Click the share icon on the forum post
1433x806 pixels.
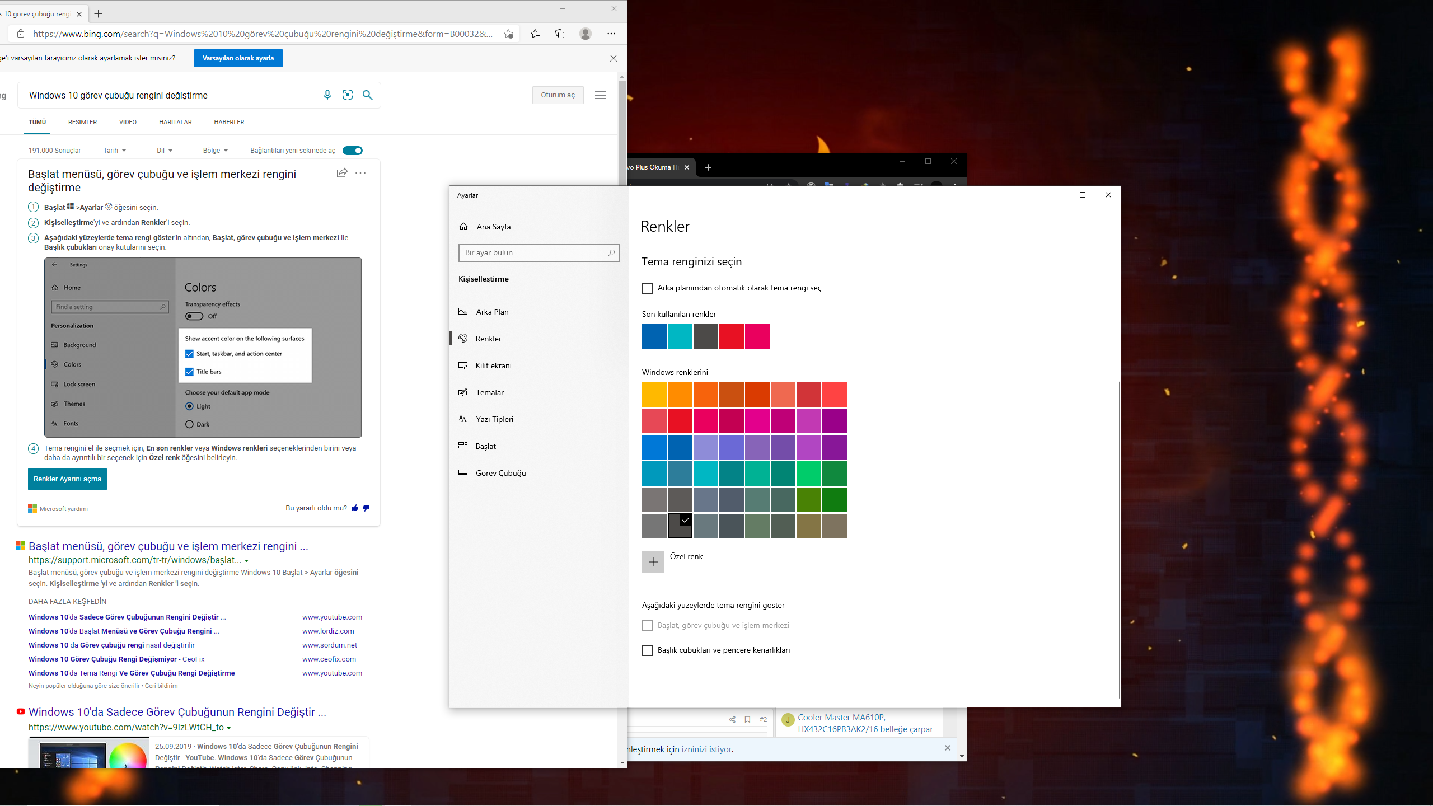coord(732,720)
